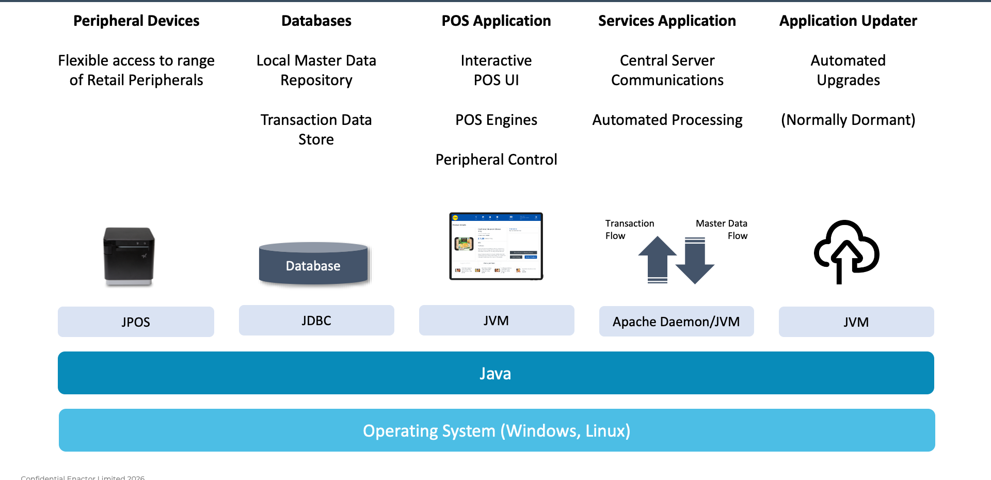Select the JVM box under POS Application
Screen dimensions: 991x480
coord(496,320)
